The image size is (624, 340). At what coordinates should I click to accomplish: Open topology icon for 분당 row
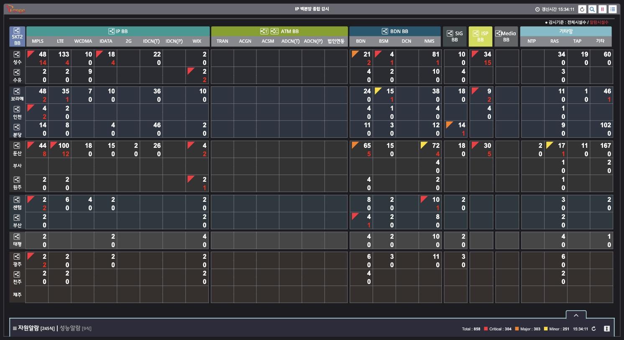[17, 127]
